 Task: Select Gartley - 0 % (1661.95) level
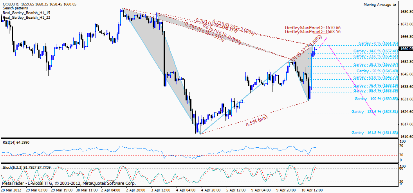[x=378, y=43]
